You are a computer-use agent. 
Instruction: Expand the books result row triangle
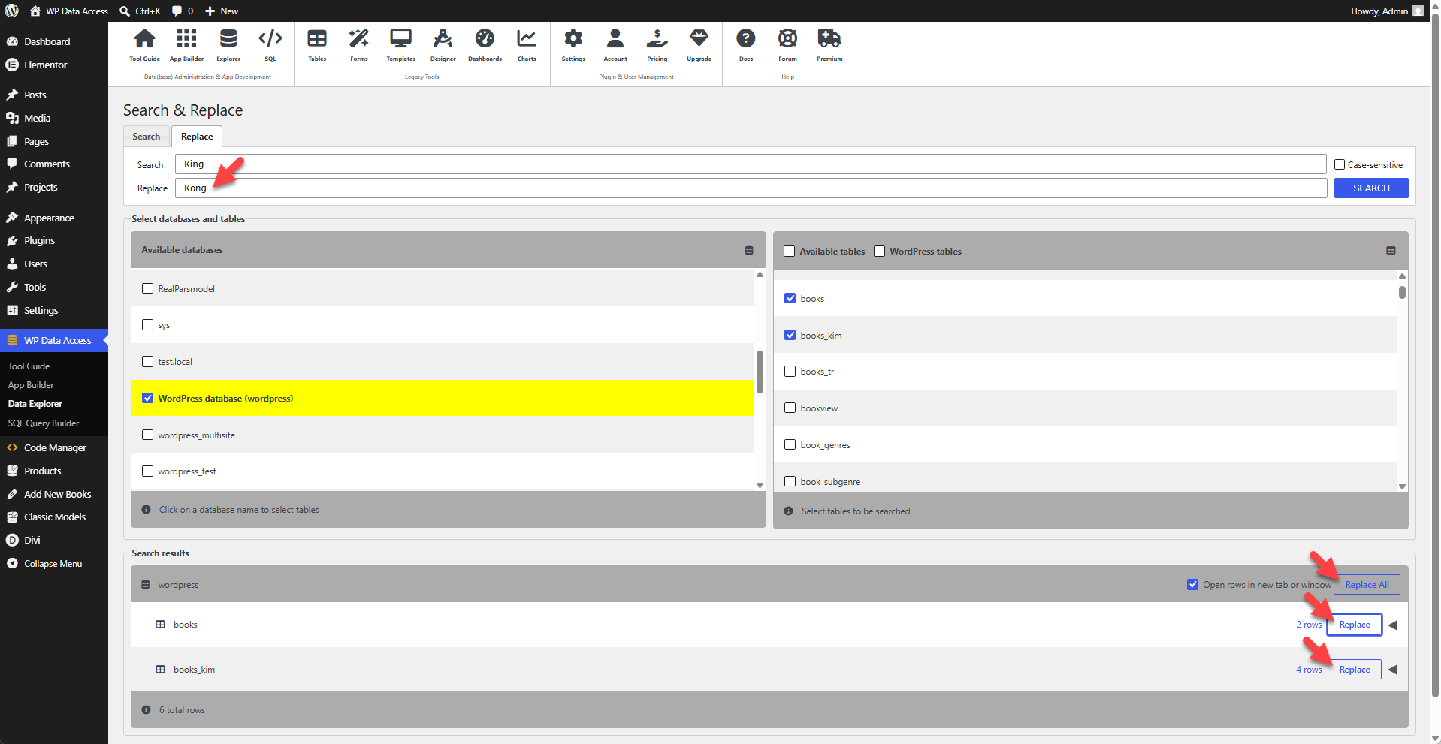1393,625
